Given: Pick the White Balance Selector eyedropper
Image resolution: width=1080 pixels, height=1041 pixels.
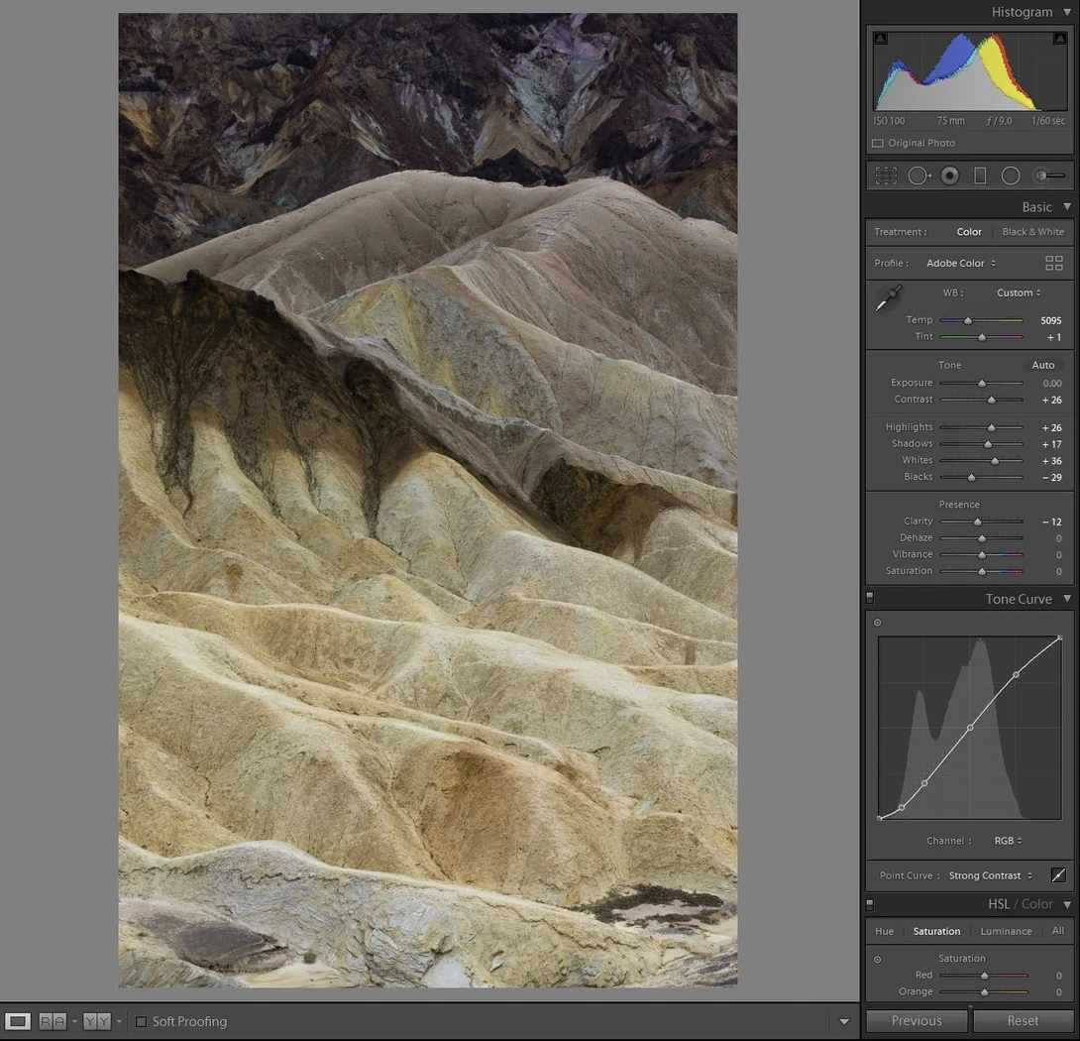Looking at the screenshot, I should [x=889, y=297].
